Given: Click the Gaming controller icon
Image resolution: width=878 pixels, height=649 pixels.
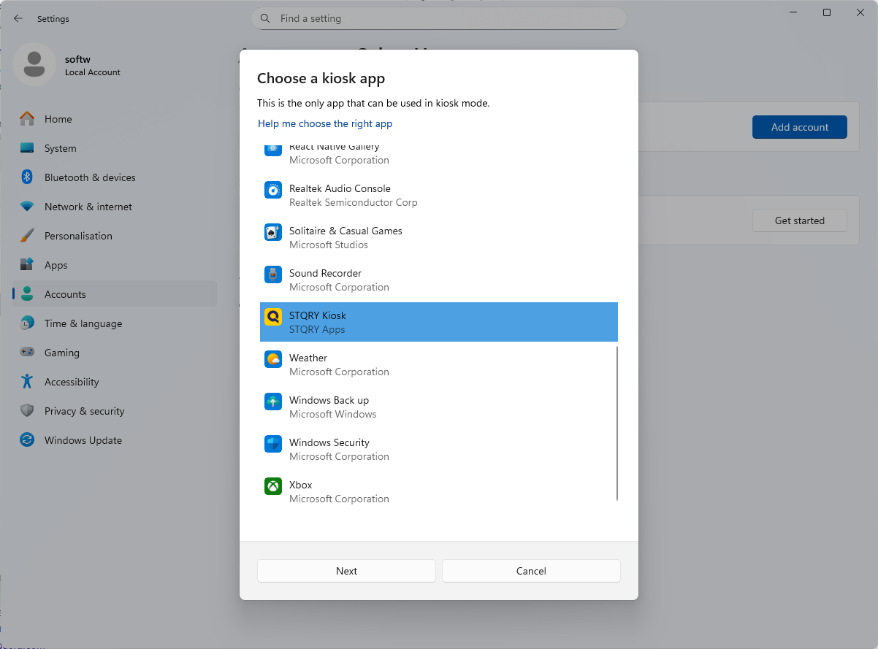Looking at the screenshot, I should (27, 353).
